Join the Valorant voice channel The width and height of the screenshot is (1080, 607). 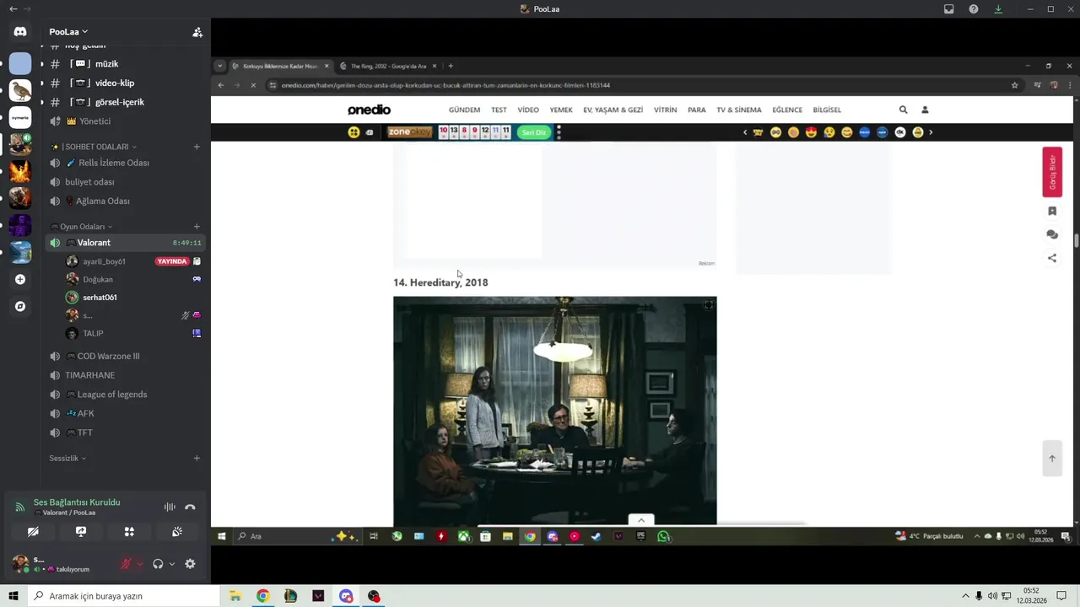tap(126, 243)
